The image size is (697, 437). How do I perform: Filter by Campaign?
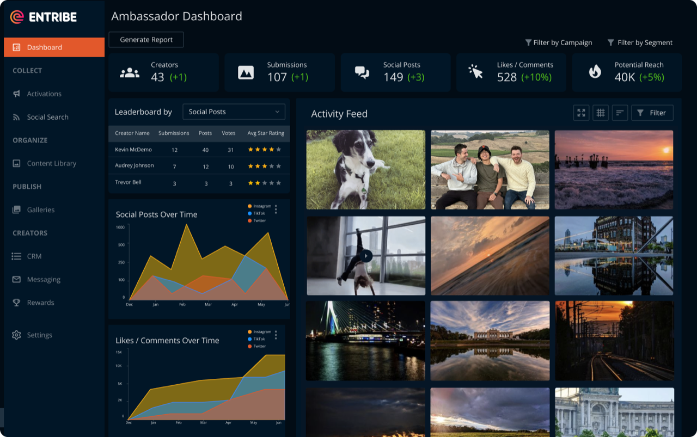click(x=558, y=42)
